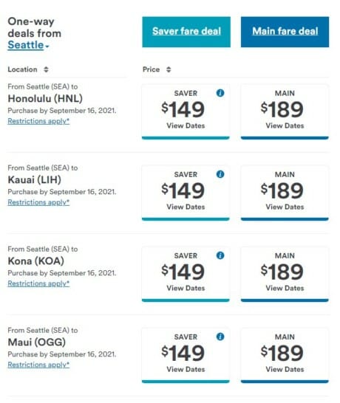Open the Seattle departure city dropdown
Viewport: 340px width, 403px height.
point(28,45)
